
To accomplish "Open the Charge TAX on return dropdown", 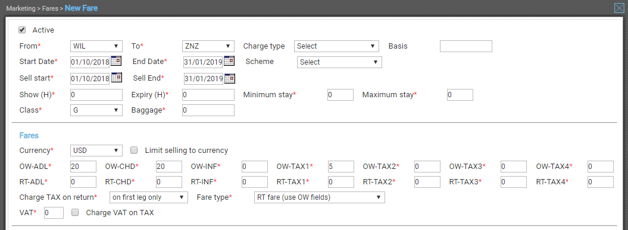I will (x=149, y=197).
